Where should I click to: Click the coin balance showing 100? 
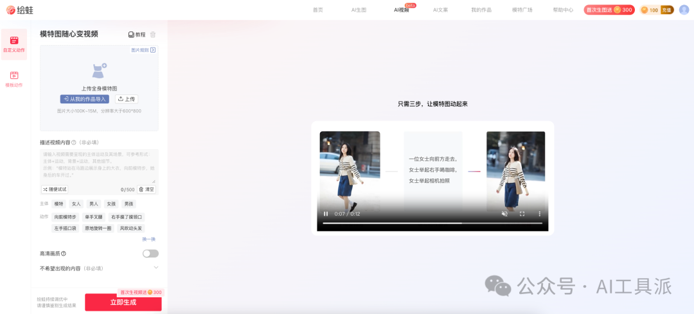pos(650,10)
